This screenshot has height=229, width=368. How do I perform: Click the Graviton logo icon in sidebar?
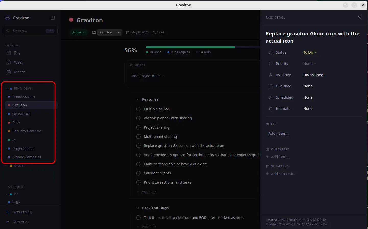pyautogui.click(x=8, y=18)
